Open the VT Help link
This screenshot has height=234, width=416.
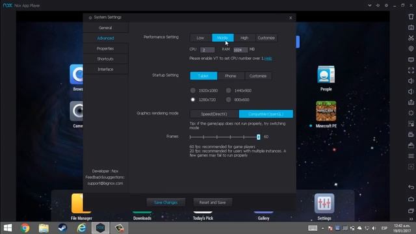coord(268,58)
